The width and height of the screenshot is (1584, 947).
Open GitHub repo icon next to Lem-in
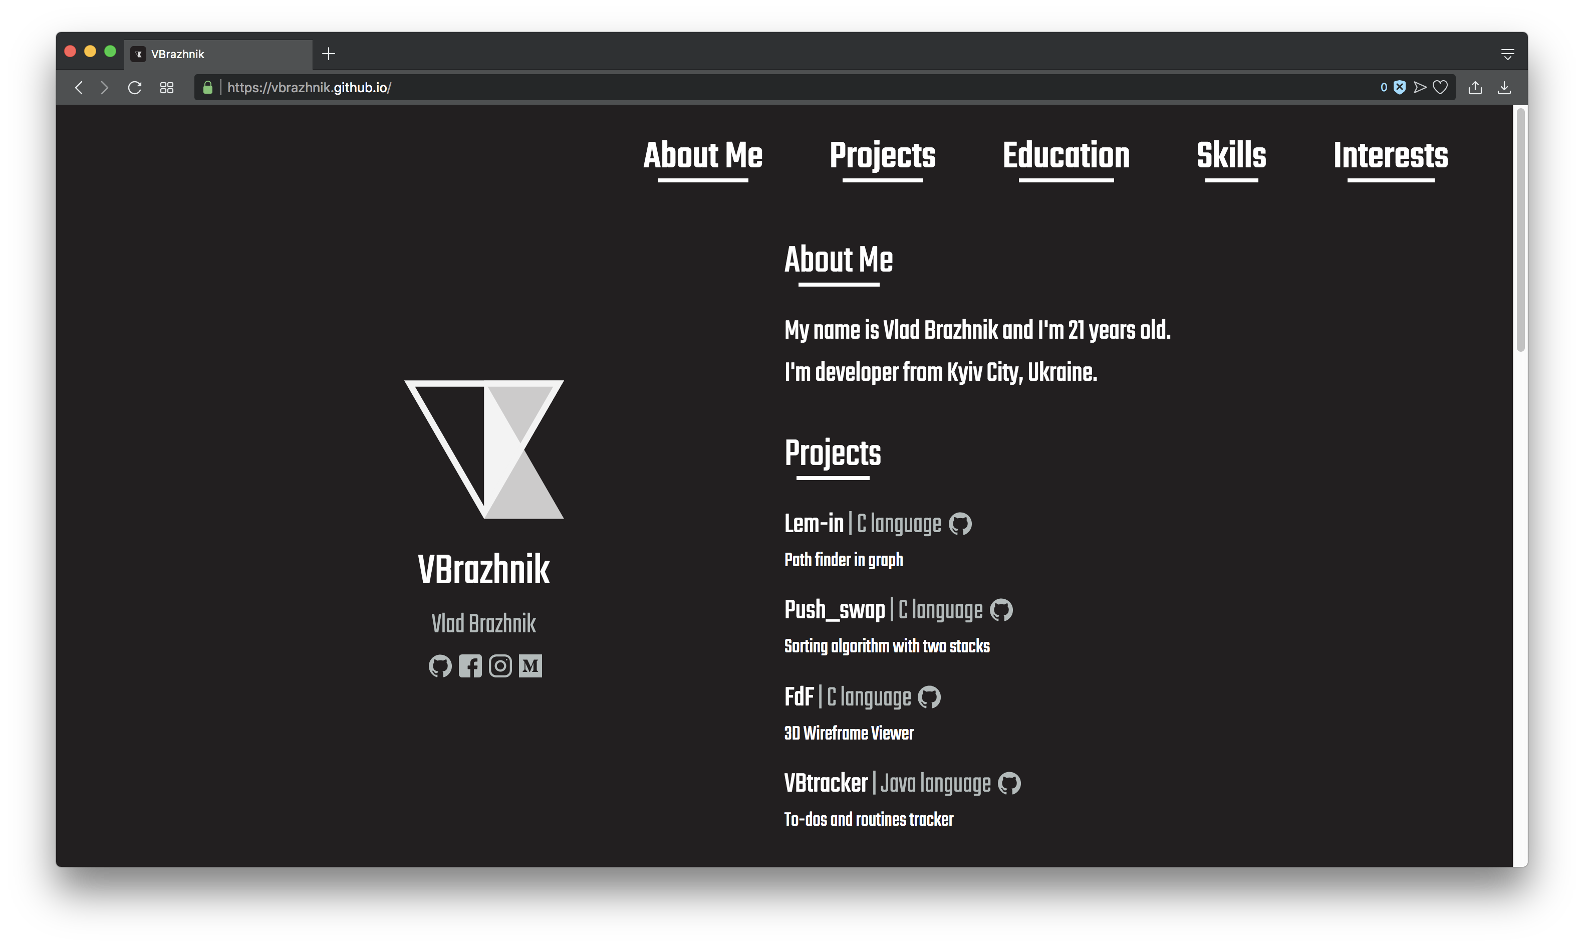coord(960,524)
